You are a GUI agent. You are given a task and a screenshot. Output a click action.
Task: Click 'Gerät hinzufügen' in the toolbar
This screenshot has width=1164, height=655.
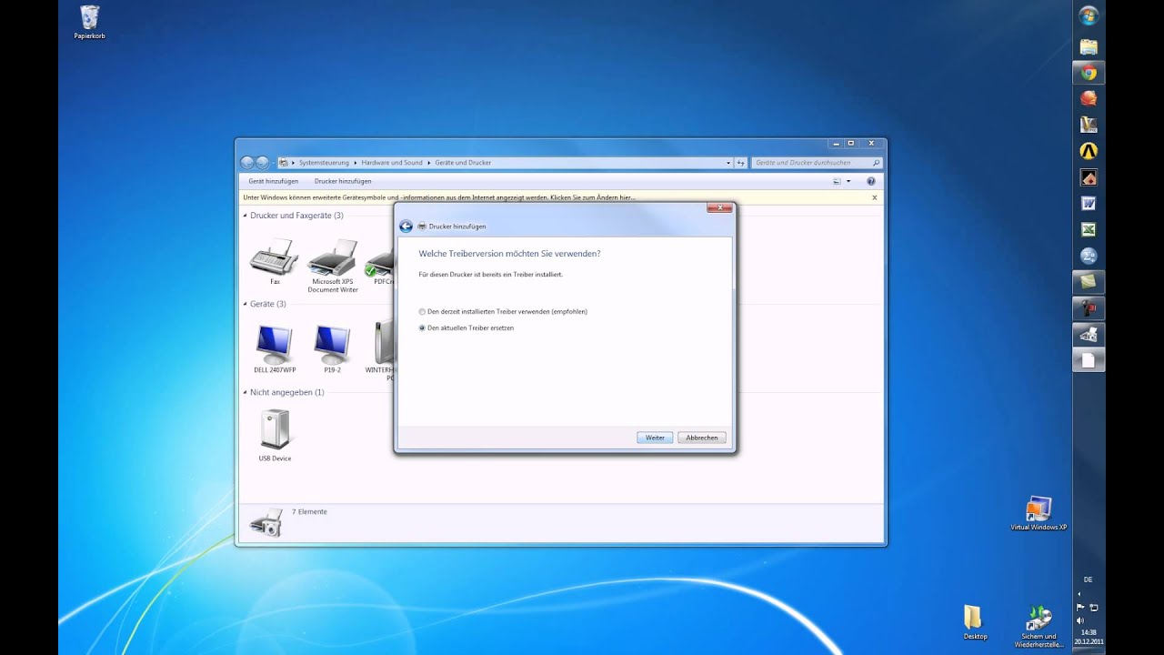point(273,181)
